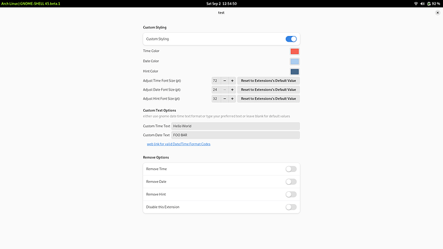This screenshot has height=249, width=443.
Task: Increase Hint Font Size with plus button
Action: tap(232, 99)
